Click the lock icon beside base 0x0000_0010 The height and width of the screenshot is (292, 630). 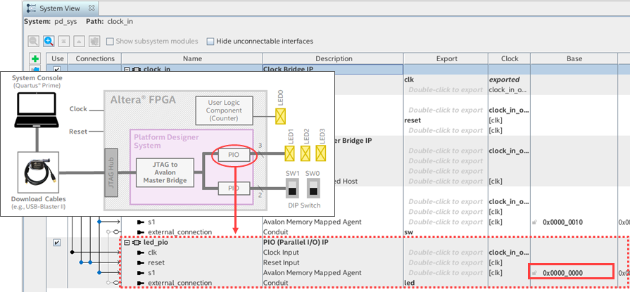536,222
